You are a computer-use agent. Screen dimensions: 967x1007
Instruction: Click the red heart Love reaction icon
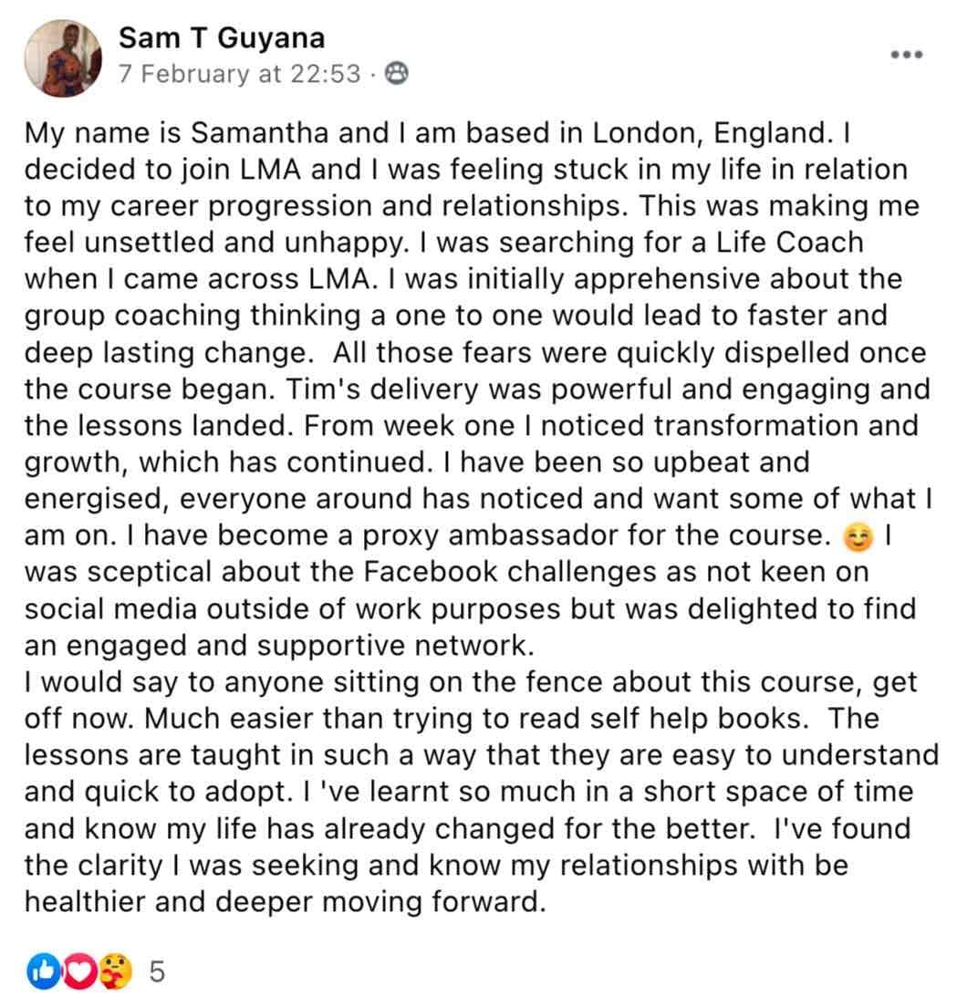point(78,971)
